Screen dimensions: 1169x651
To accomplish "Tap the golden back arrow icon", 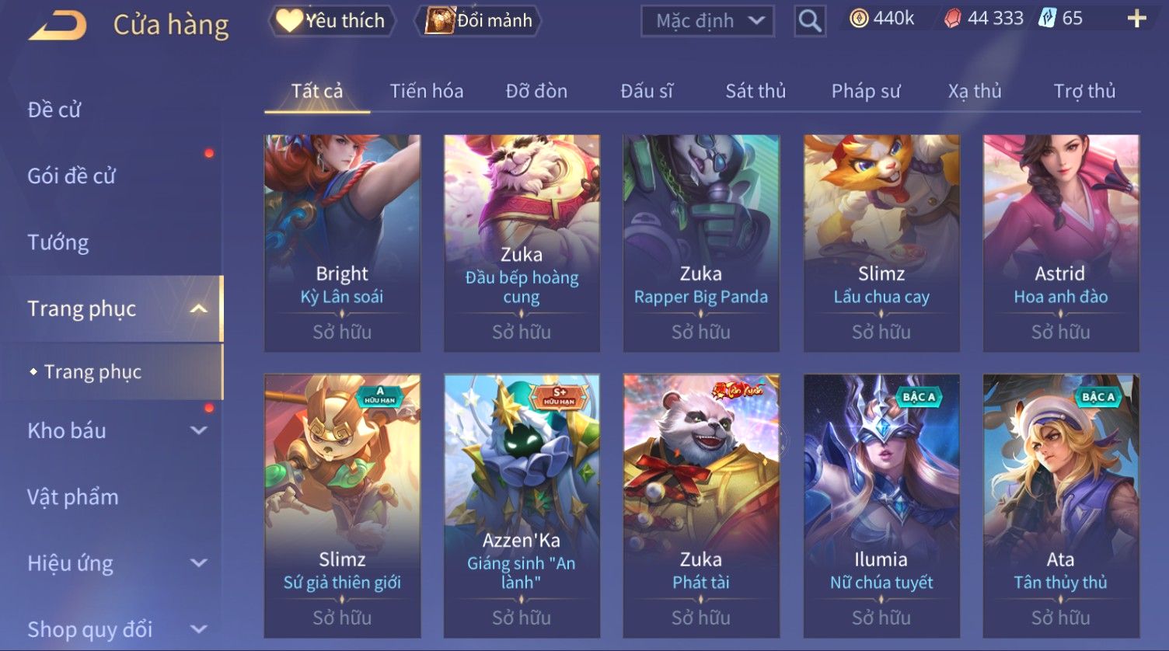I will coord(58,26).
